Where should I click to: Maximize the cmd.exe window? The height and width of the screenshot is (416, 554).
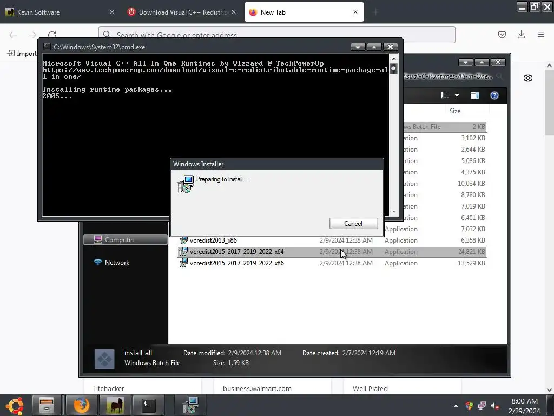click(374, 47)
